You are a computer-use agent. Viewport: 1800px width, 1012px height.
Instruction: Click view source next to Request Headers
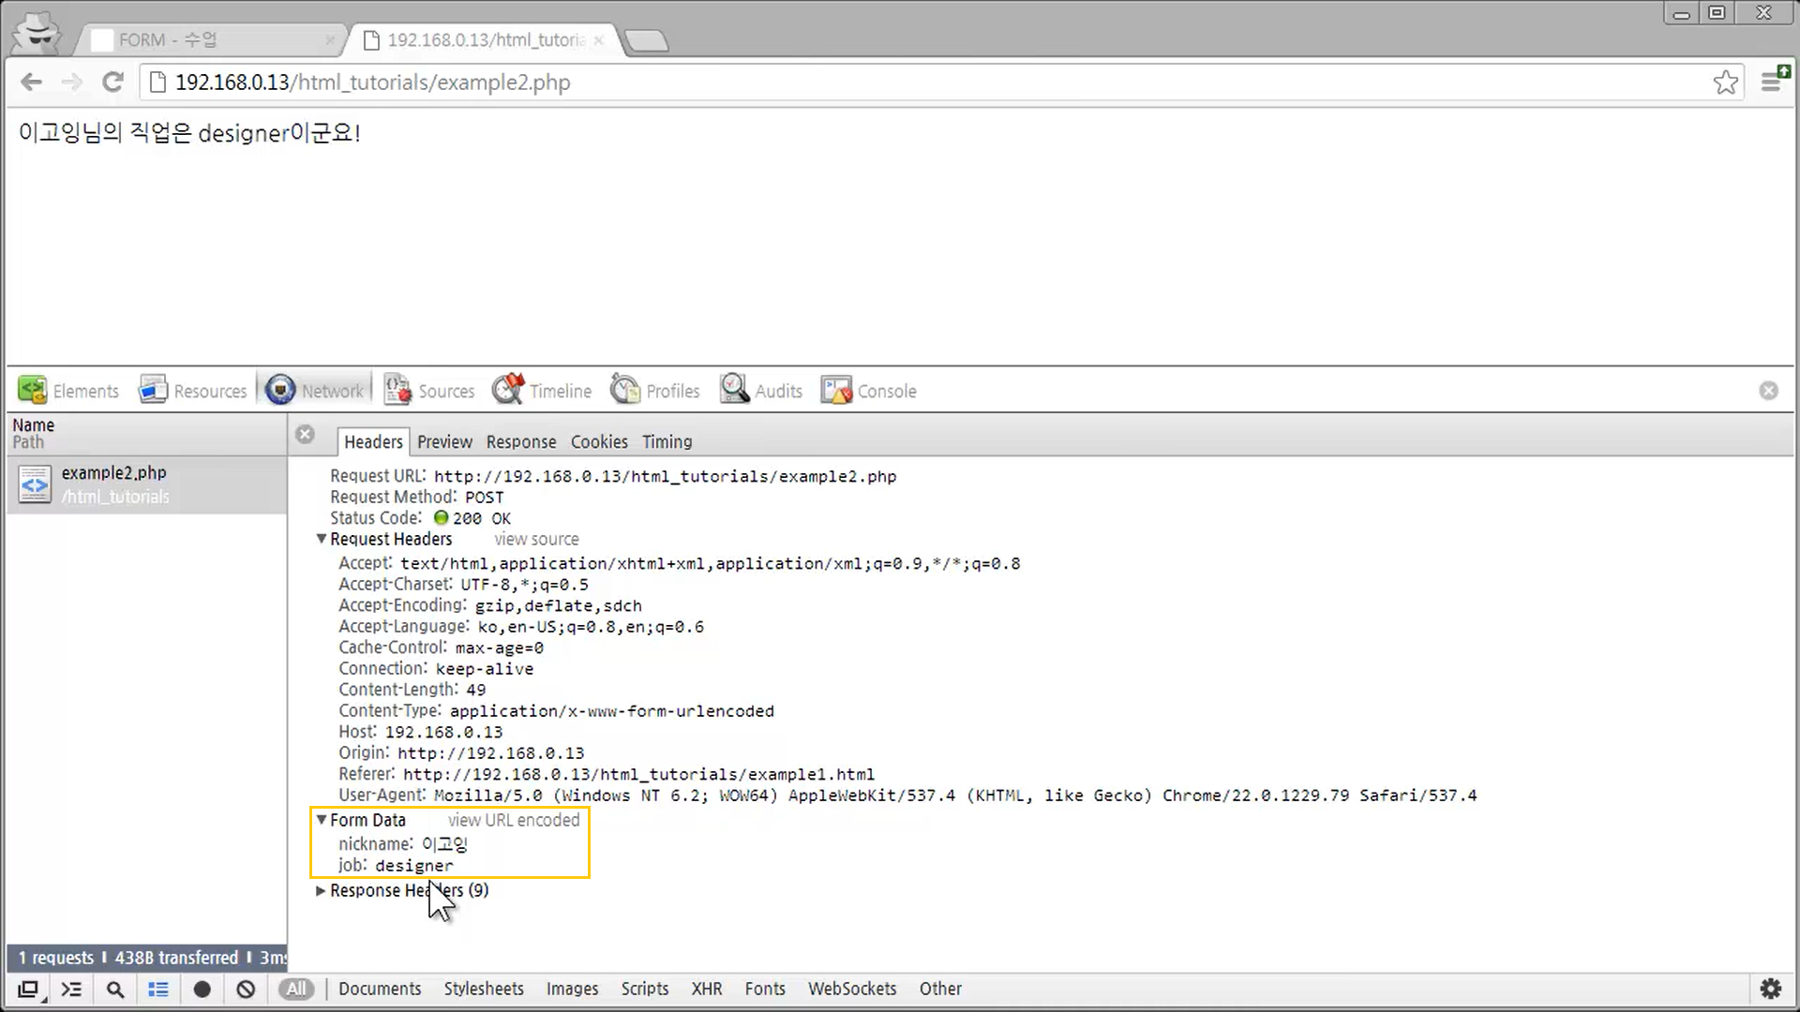point(536,539)
